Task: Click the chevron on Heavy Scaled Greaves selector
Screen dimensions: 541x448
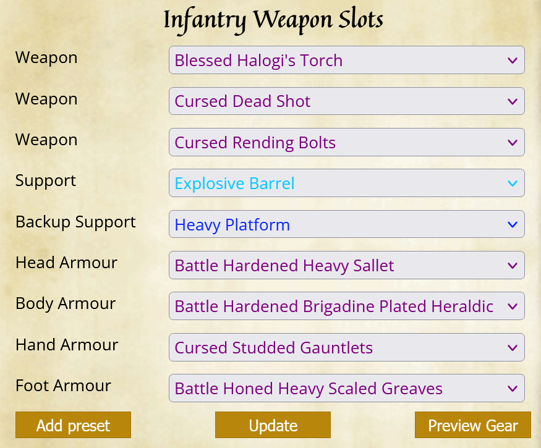Action: coord(513,389)
